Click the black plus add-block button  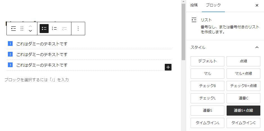pyautogui.click(x=168, y=67)
